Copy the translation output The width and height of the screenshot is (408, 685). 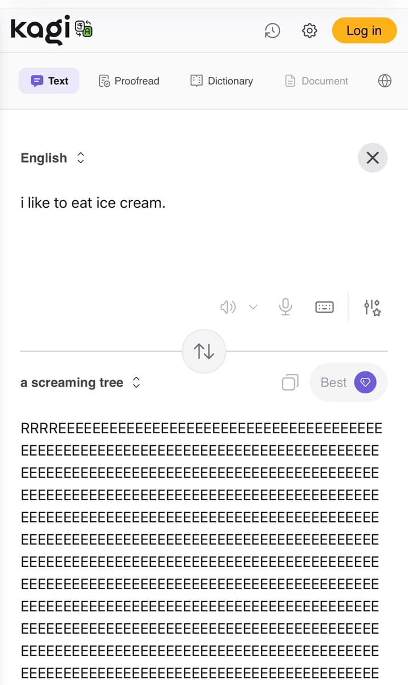pyautogui.click(x=290, y=382)
